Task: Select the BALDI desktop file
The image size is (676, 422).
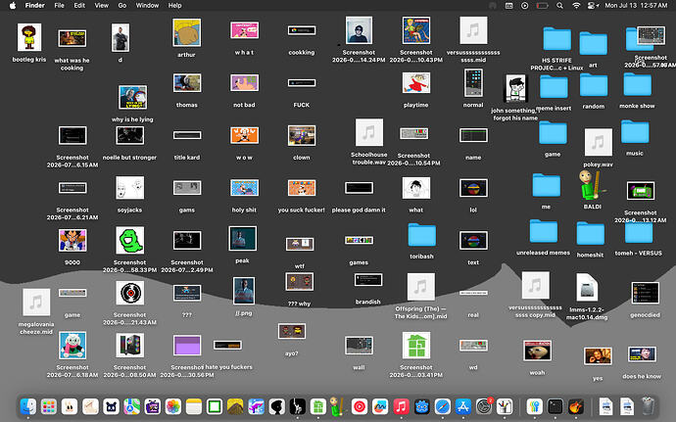Action: 593,185
